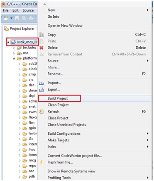
Task: Choose Clean Project
Action: click(x=94, y=105)
